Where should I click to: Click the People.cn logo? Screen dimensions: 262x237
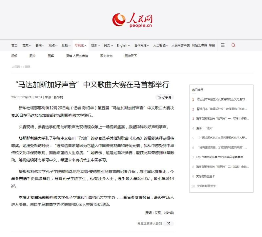132,20
